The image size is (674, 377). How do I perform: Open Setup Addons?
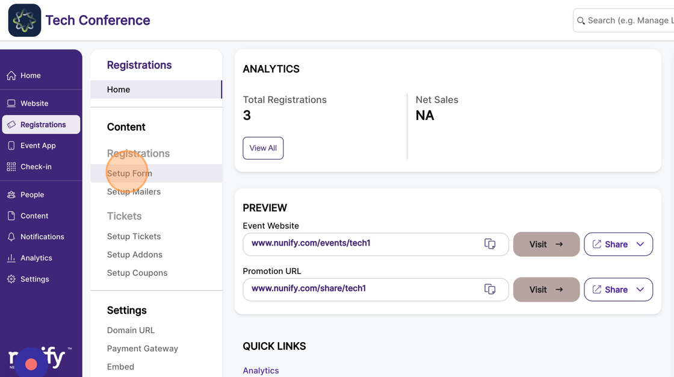tap(135, 254)
